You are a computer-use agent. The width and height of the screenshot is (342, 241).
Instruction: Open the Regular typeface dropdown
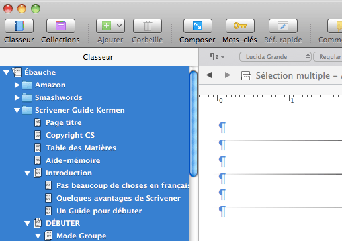[327, 57]
